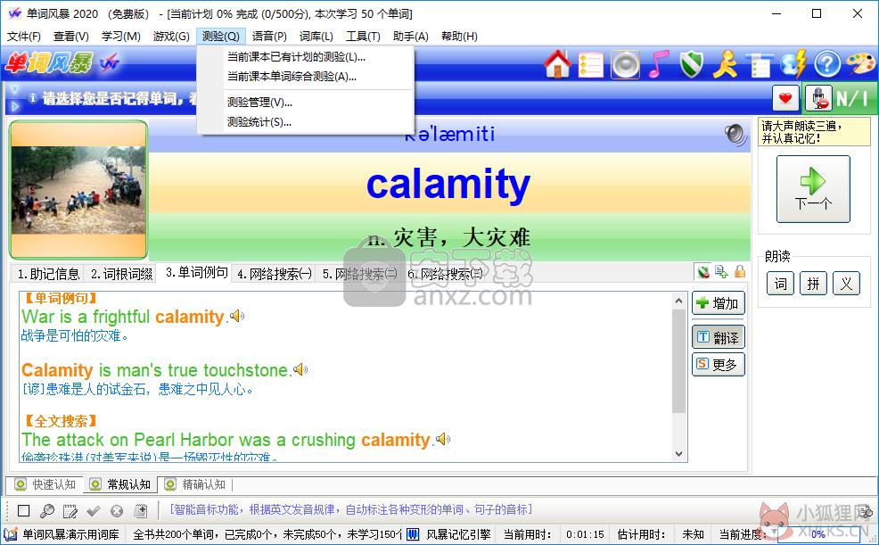Play pronunciation of calamity speaker icon
The height and width of the screenshot is (545, 879).
(735, 135)
